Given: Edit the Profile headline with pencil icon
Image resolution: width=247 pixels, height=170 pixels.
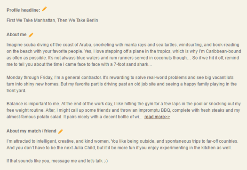Looking at the screenshot, I should (x=44, y=9).
